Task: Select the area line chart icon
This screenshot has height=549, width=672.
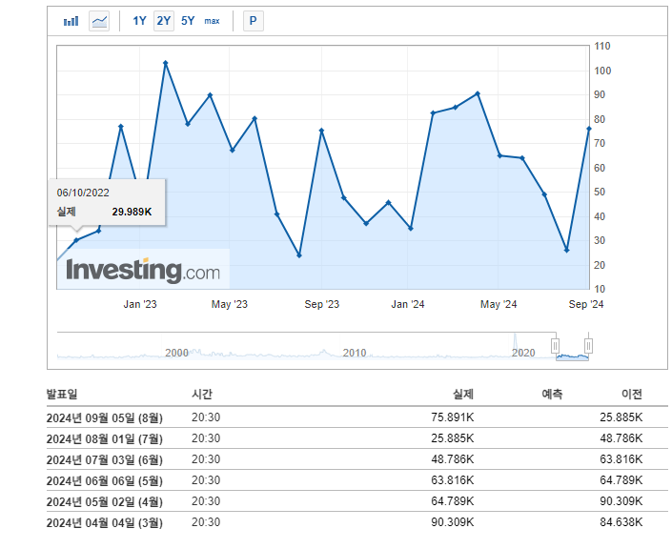Action: pyautogui.click(x=99, y=21)
